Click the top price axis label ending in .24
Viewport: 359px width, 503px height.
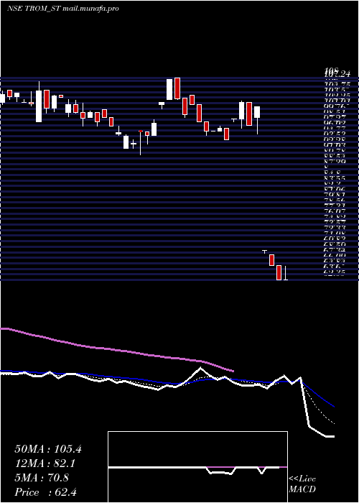tap(337, 74)
